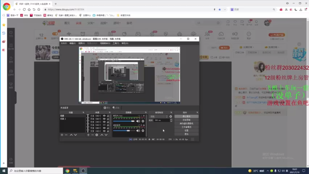Open the watch history clock icon in Douyu header

228,22
